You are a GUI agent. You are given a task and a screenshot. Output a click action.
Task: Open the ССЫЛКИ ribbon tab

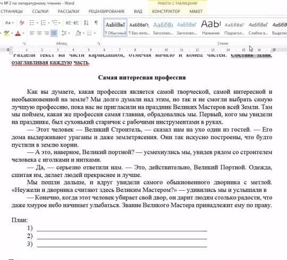tap(40, 11)
